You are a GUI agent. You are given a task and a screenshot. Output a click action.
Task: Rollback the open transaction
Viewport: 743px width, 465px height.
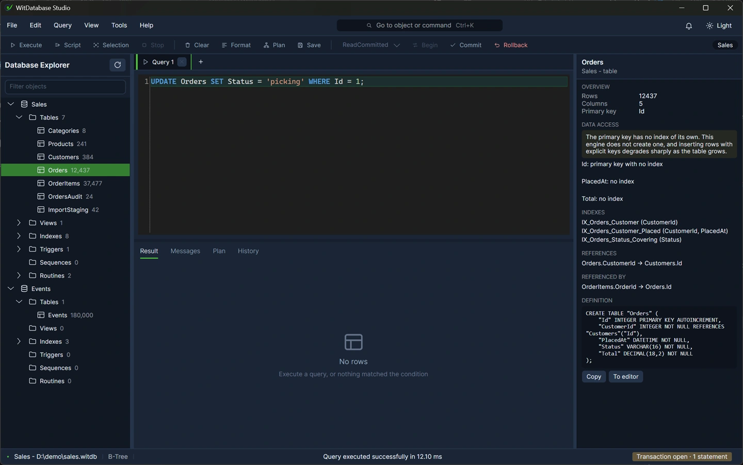coord(511,45)
